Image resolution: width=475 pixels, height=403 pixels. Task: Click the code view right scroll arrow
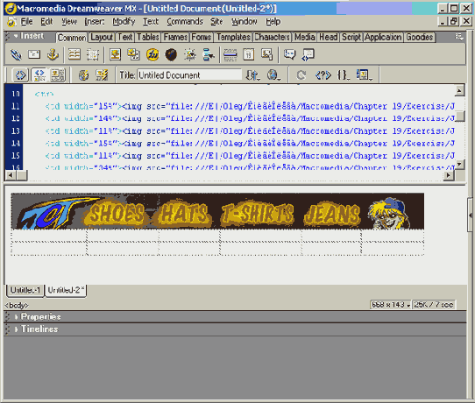click(x=449, y=174)
